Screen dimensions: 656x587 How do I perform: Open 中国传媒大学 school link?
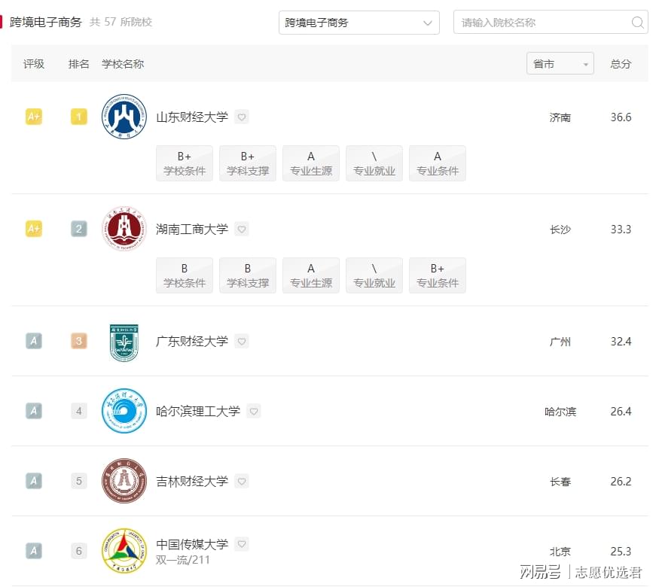point(192,544)
